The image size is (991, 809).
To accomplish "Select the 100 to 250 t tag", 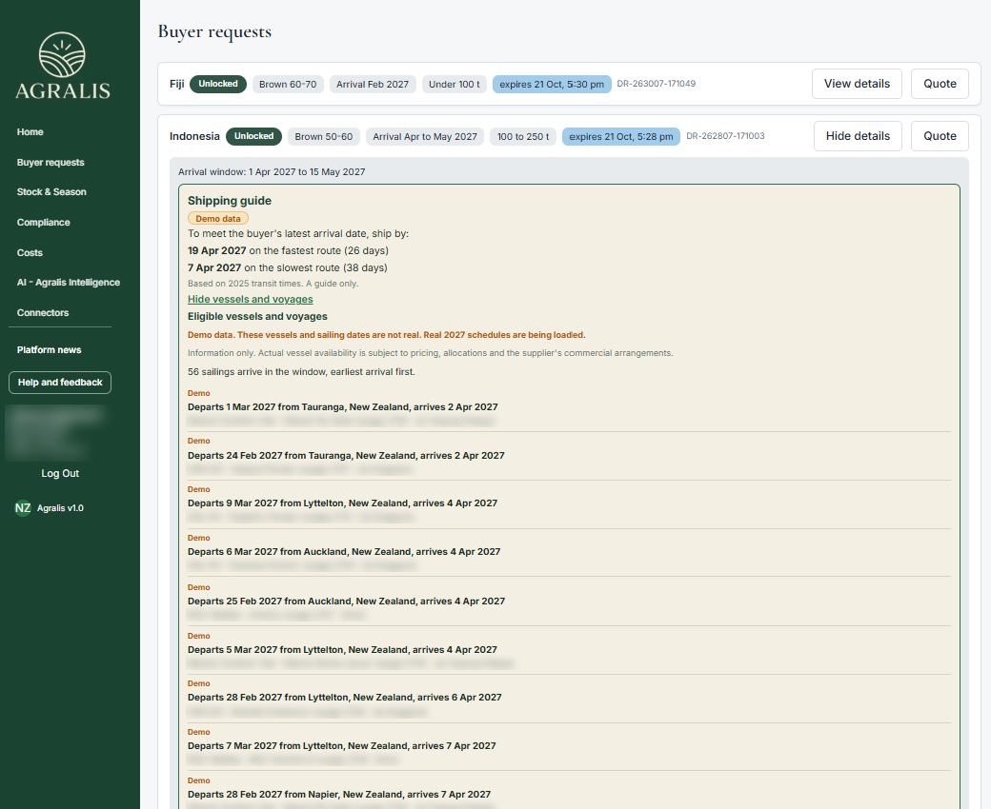I will [523, 136].
